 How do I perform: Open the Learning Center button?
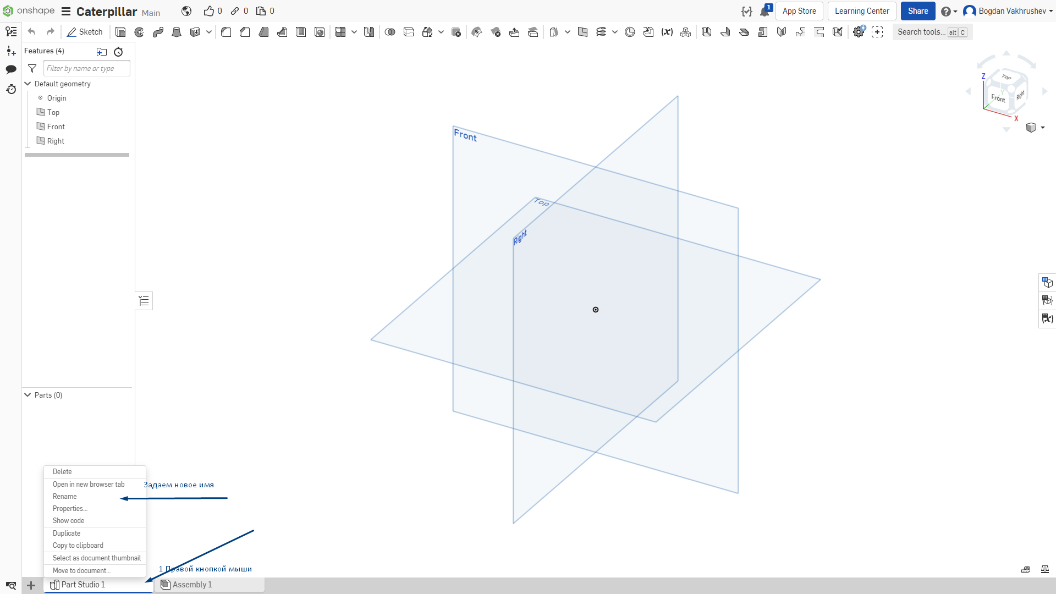click(x=862, y=11)
